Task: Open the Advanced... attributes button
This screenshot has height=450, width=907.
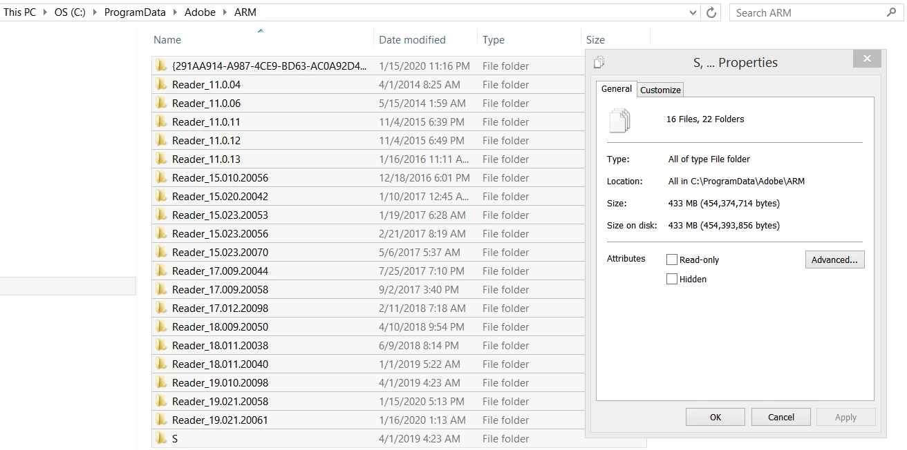Action: (834, 260)
